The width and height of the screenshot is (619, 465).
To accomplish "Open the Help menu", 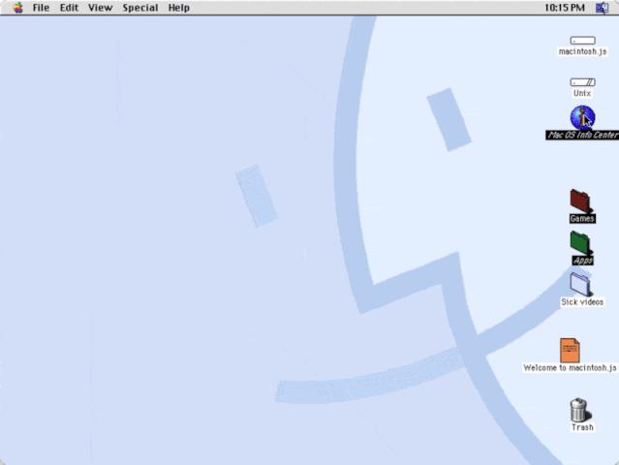I will 179,8.
